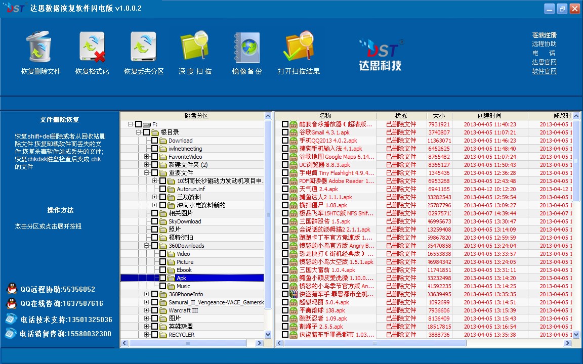Image resolution: width=583 pixels, height=364 pixels.
Task: Collapse the F: drive node
Action: 130,124
